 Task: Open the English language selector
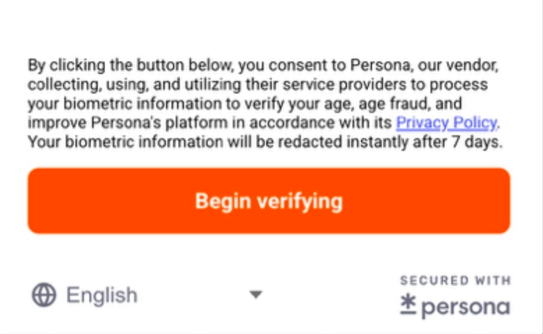point(102,295)
